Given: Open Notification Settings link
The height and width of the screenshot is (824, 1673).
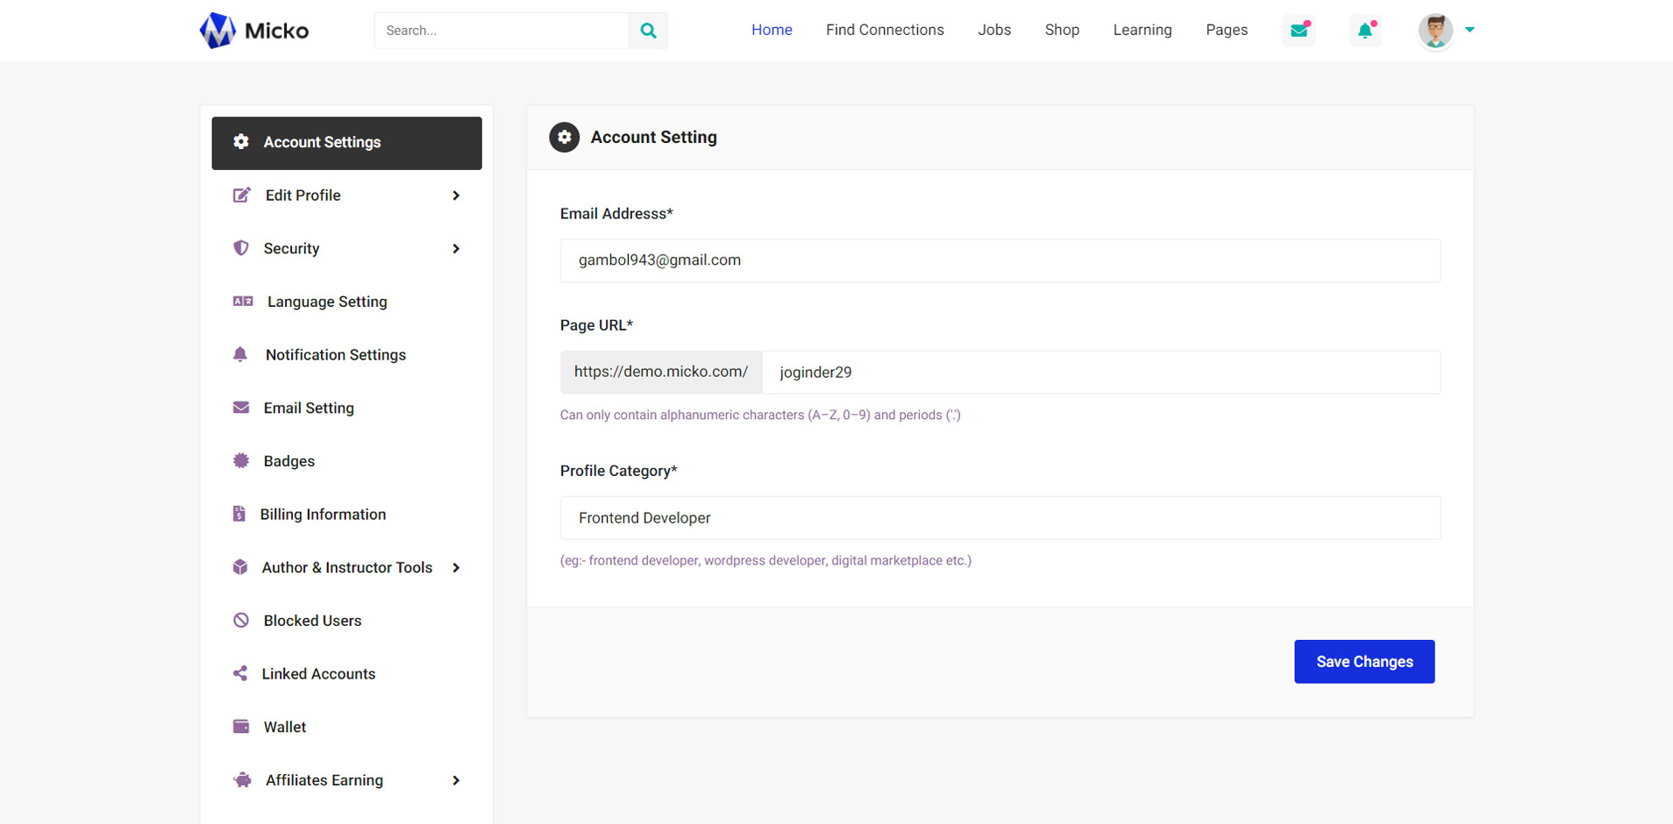Looking at the screenshot, I should point(335,355).
